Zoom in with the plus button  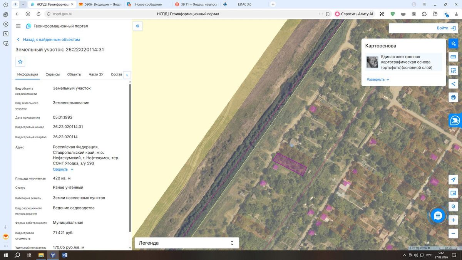[x=454, y=220]
